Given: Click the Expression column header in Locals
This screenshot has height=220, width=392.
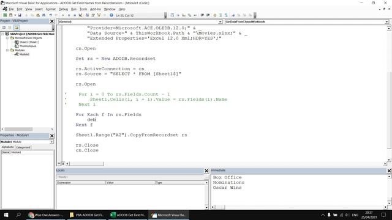Looking at the screenshot, I should point(81,183).
